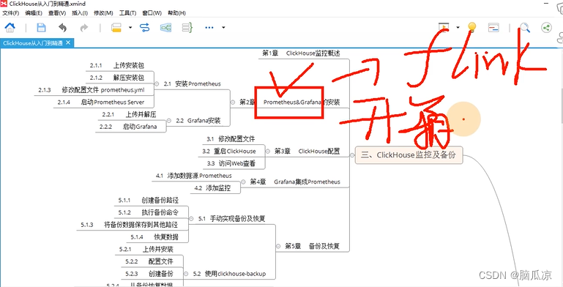
Task: Select the 5.1.4 恢复数据 node
Action: click(x=154, y=237)
